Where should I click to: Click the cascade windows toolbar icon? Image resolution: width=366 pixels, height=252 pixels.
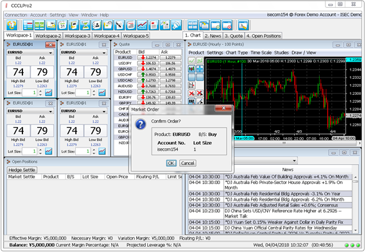[204, 25]
